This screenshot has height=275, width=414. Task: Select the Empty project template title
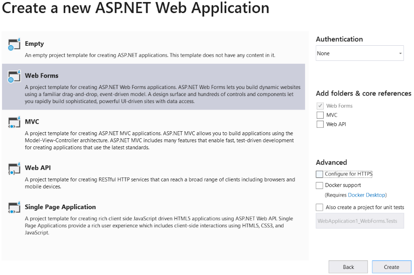pyautogui.click(x=34, y=44)
